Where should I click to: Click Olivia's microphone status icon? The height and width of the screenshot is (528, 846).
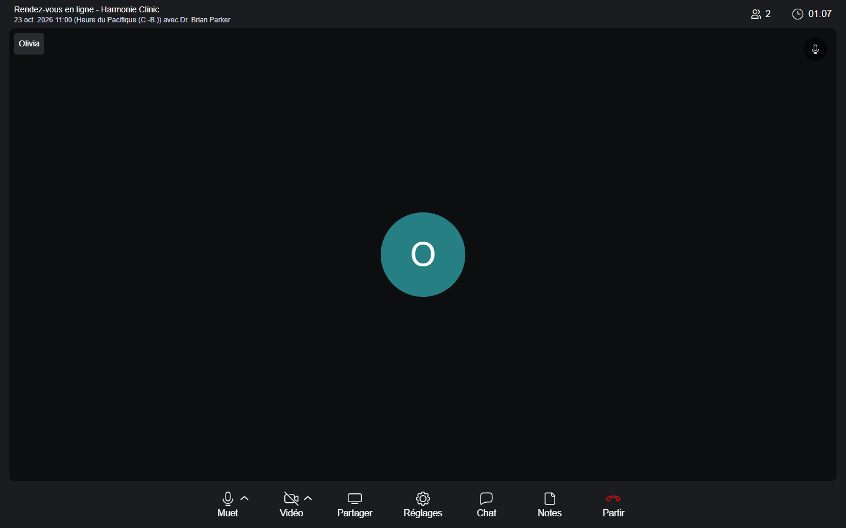[x=815, y=49]
